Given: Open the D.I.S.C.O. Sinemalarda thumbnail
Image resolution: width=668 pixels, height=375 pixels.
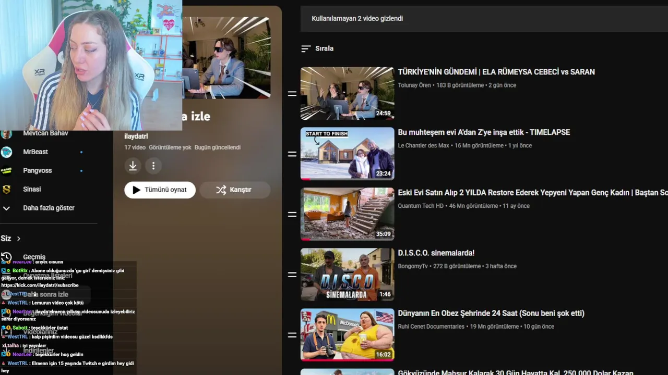Looking at the screenshot, I should coord(347,274).
